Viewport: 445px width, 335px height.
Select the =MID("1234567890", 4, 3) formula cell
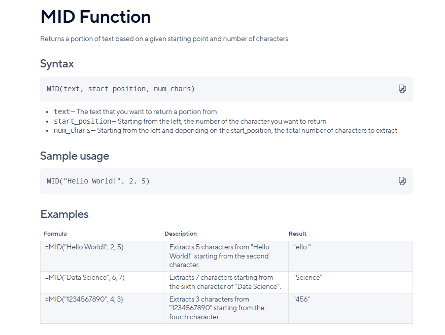(x=102, y=308)
